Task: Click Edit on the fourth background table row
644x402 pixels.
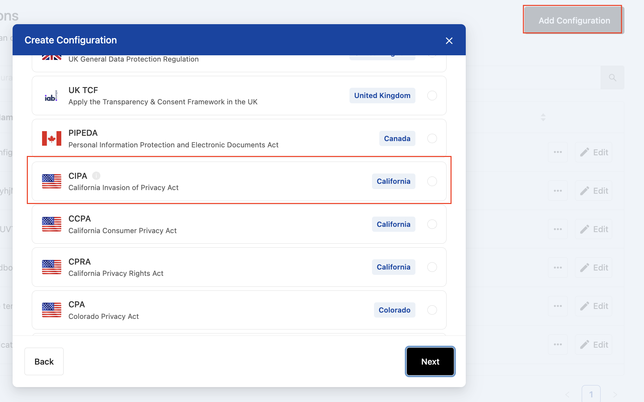Action: pyautogui.click(x=594, y=268)
